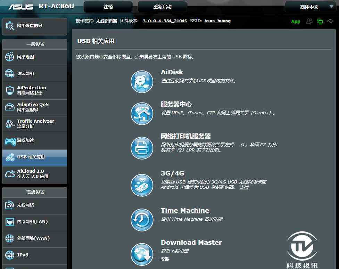This screenshot has height=269, width=339.
Task: Click the USB status icon in header
Action: [x=330, y=21]
